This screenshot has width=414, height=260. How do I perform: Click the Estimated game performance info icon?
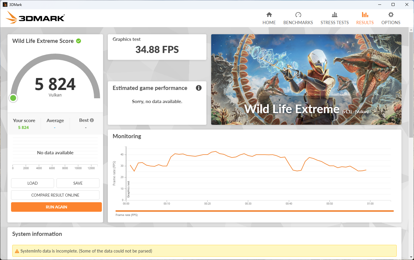(199, 88)
